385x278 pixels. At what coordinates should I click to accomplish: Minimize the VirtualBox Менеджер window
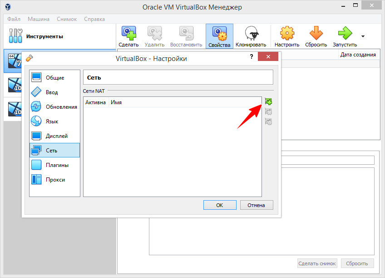coord(343,6)
